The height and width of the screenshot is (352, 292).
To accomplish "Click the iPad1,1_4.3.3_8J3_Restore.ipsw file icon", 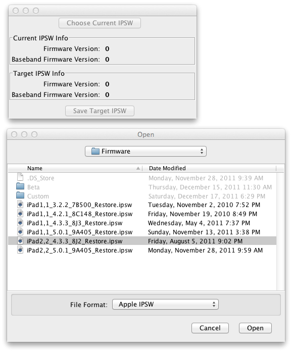I will [20, 223].
